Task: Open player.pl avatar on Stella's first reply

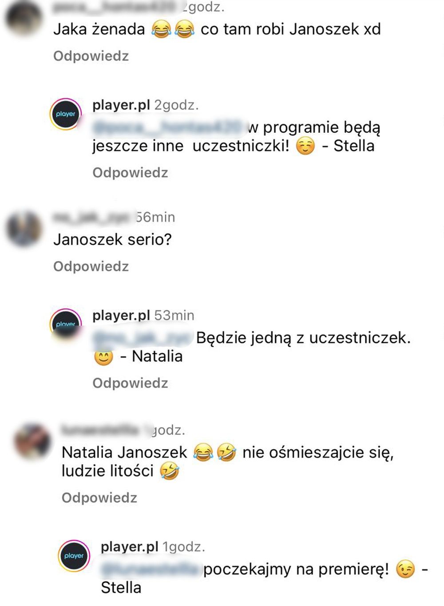Action: point(65,114)
